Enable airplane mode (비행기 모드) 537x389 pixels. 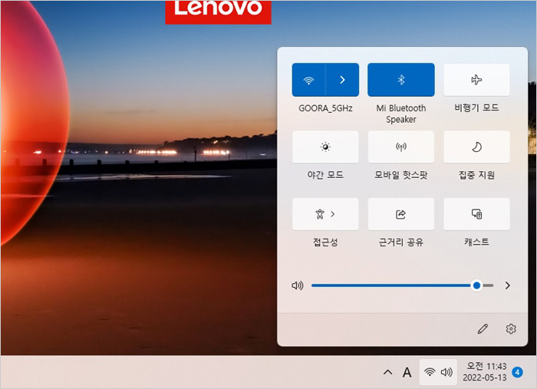[476, 80]
